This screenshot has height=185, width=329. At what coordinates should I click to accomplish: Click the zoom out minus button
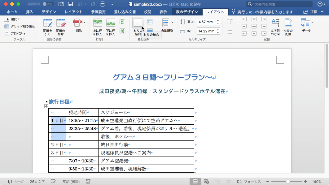[x=268, y=182]
